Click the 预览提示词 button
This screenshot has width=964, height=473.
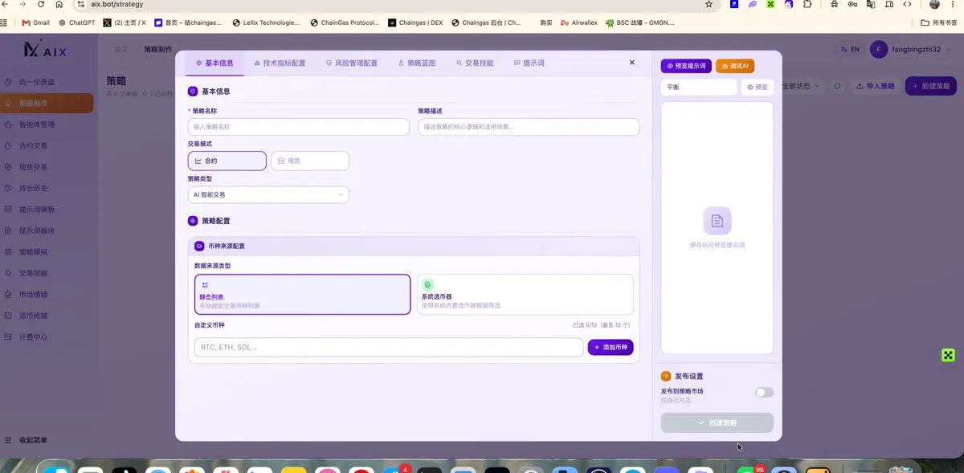click(686, 66)
